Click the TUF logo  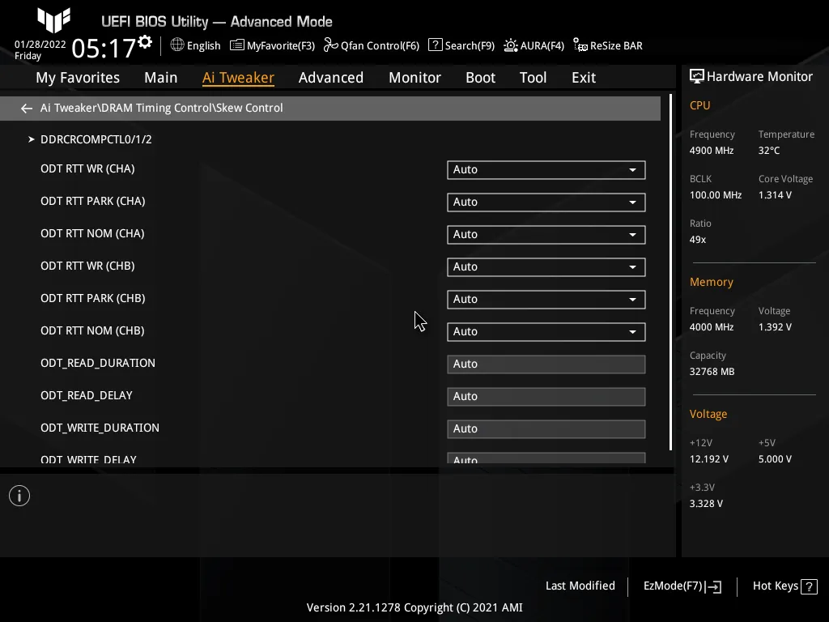[x=54, y=20]
